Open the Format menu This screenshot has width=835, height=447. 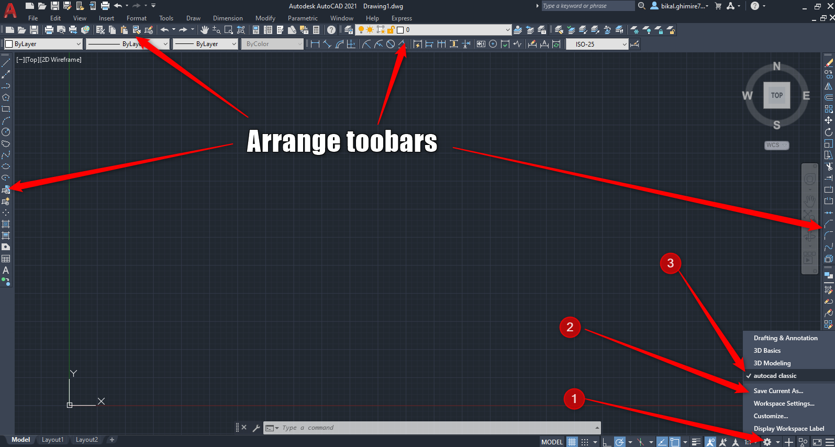coord(137,18)
